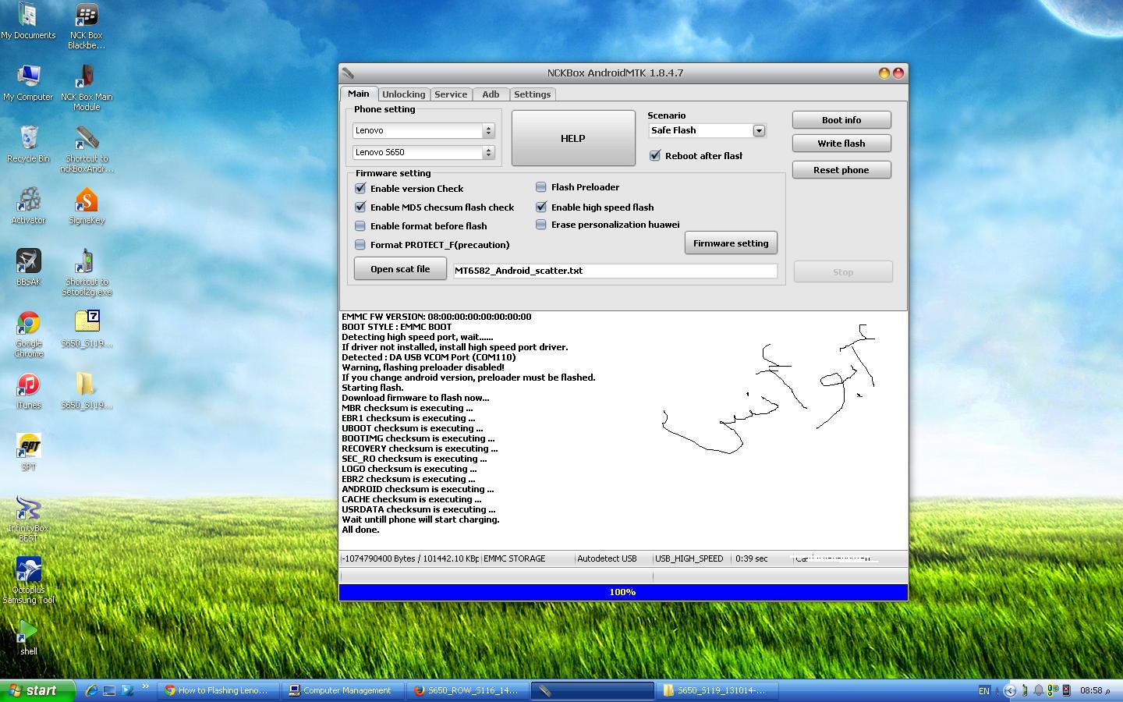Toggle Enable MD5 checksum flash check
This screenshot has width=1123, height=702.
[x=360, y=207]
